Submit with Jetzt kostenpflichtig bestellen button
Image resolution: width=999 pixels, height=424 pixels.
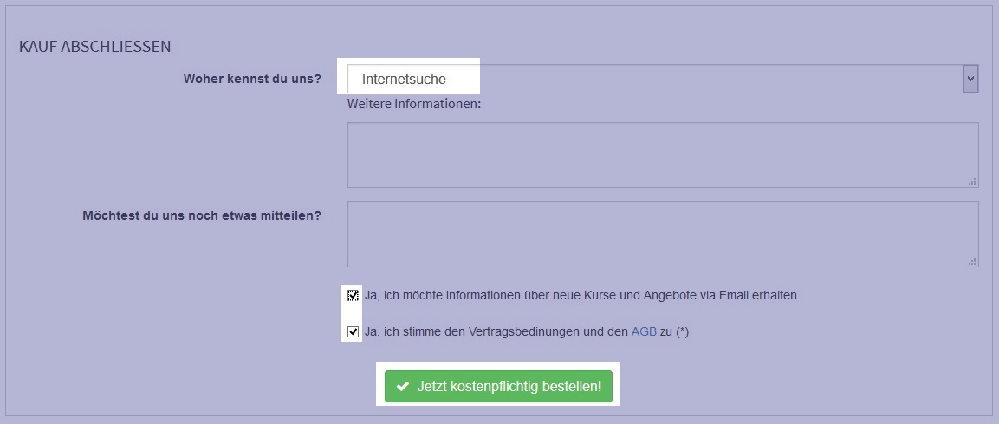[x=498, y=387]
